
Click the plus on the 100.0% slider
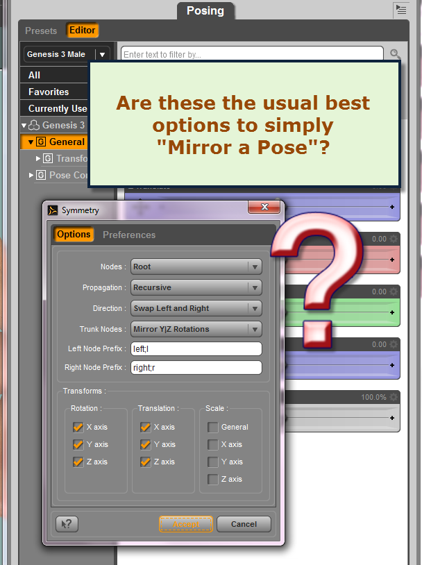(x=392, y=418)
